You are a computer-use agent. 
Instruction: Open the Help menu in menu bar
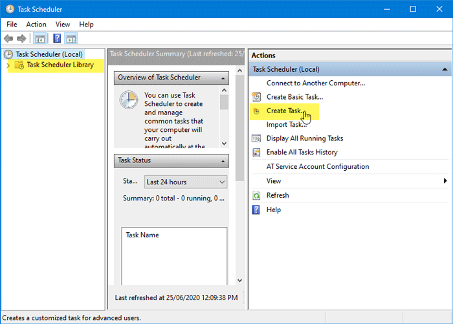coord(86,25)
